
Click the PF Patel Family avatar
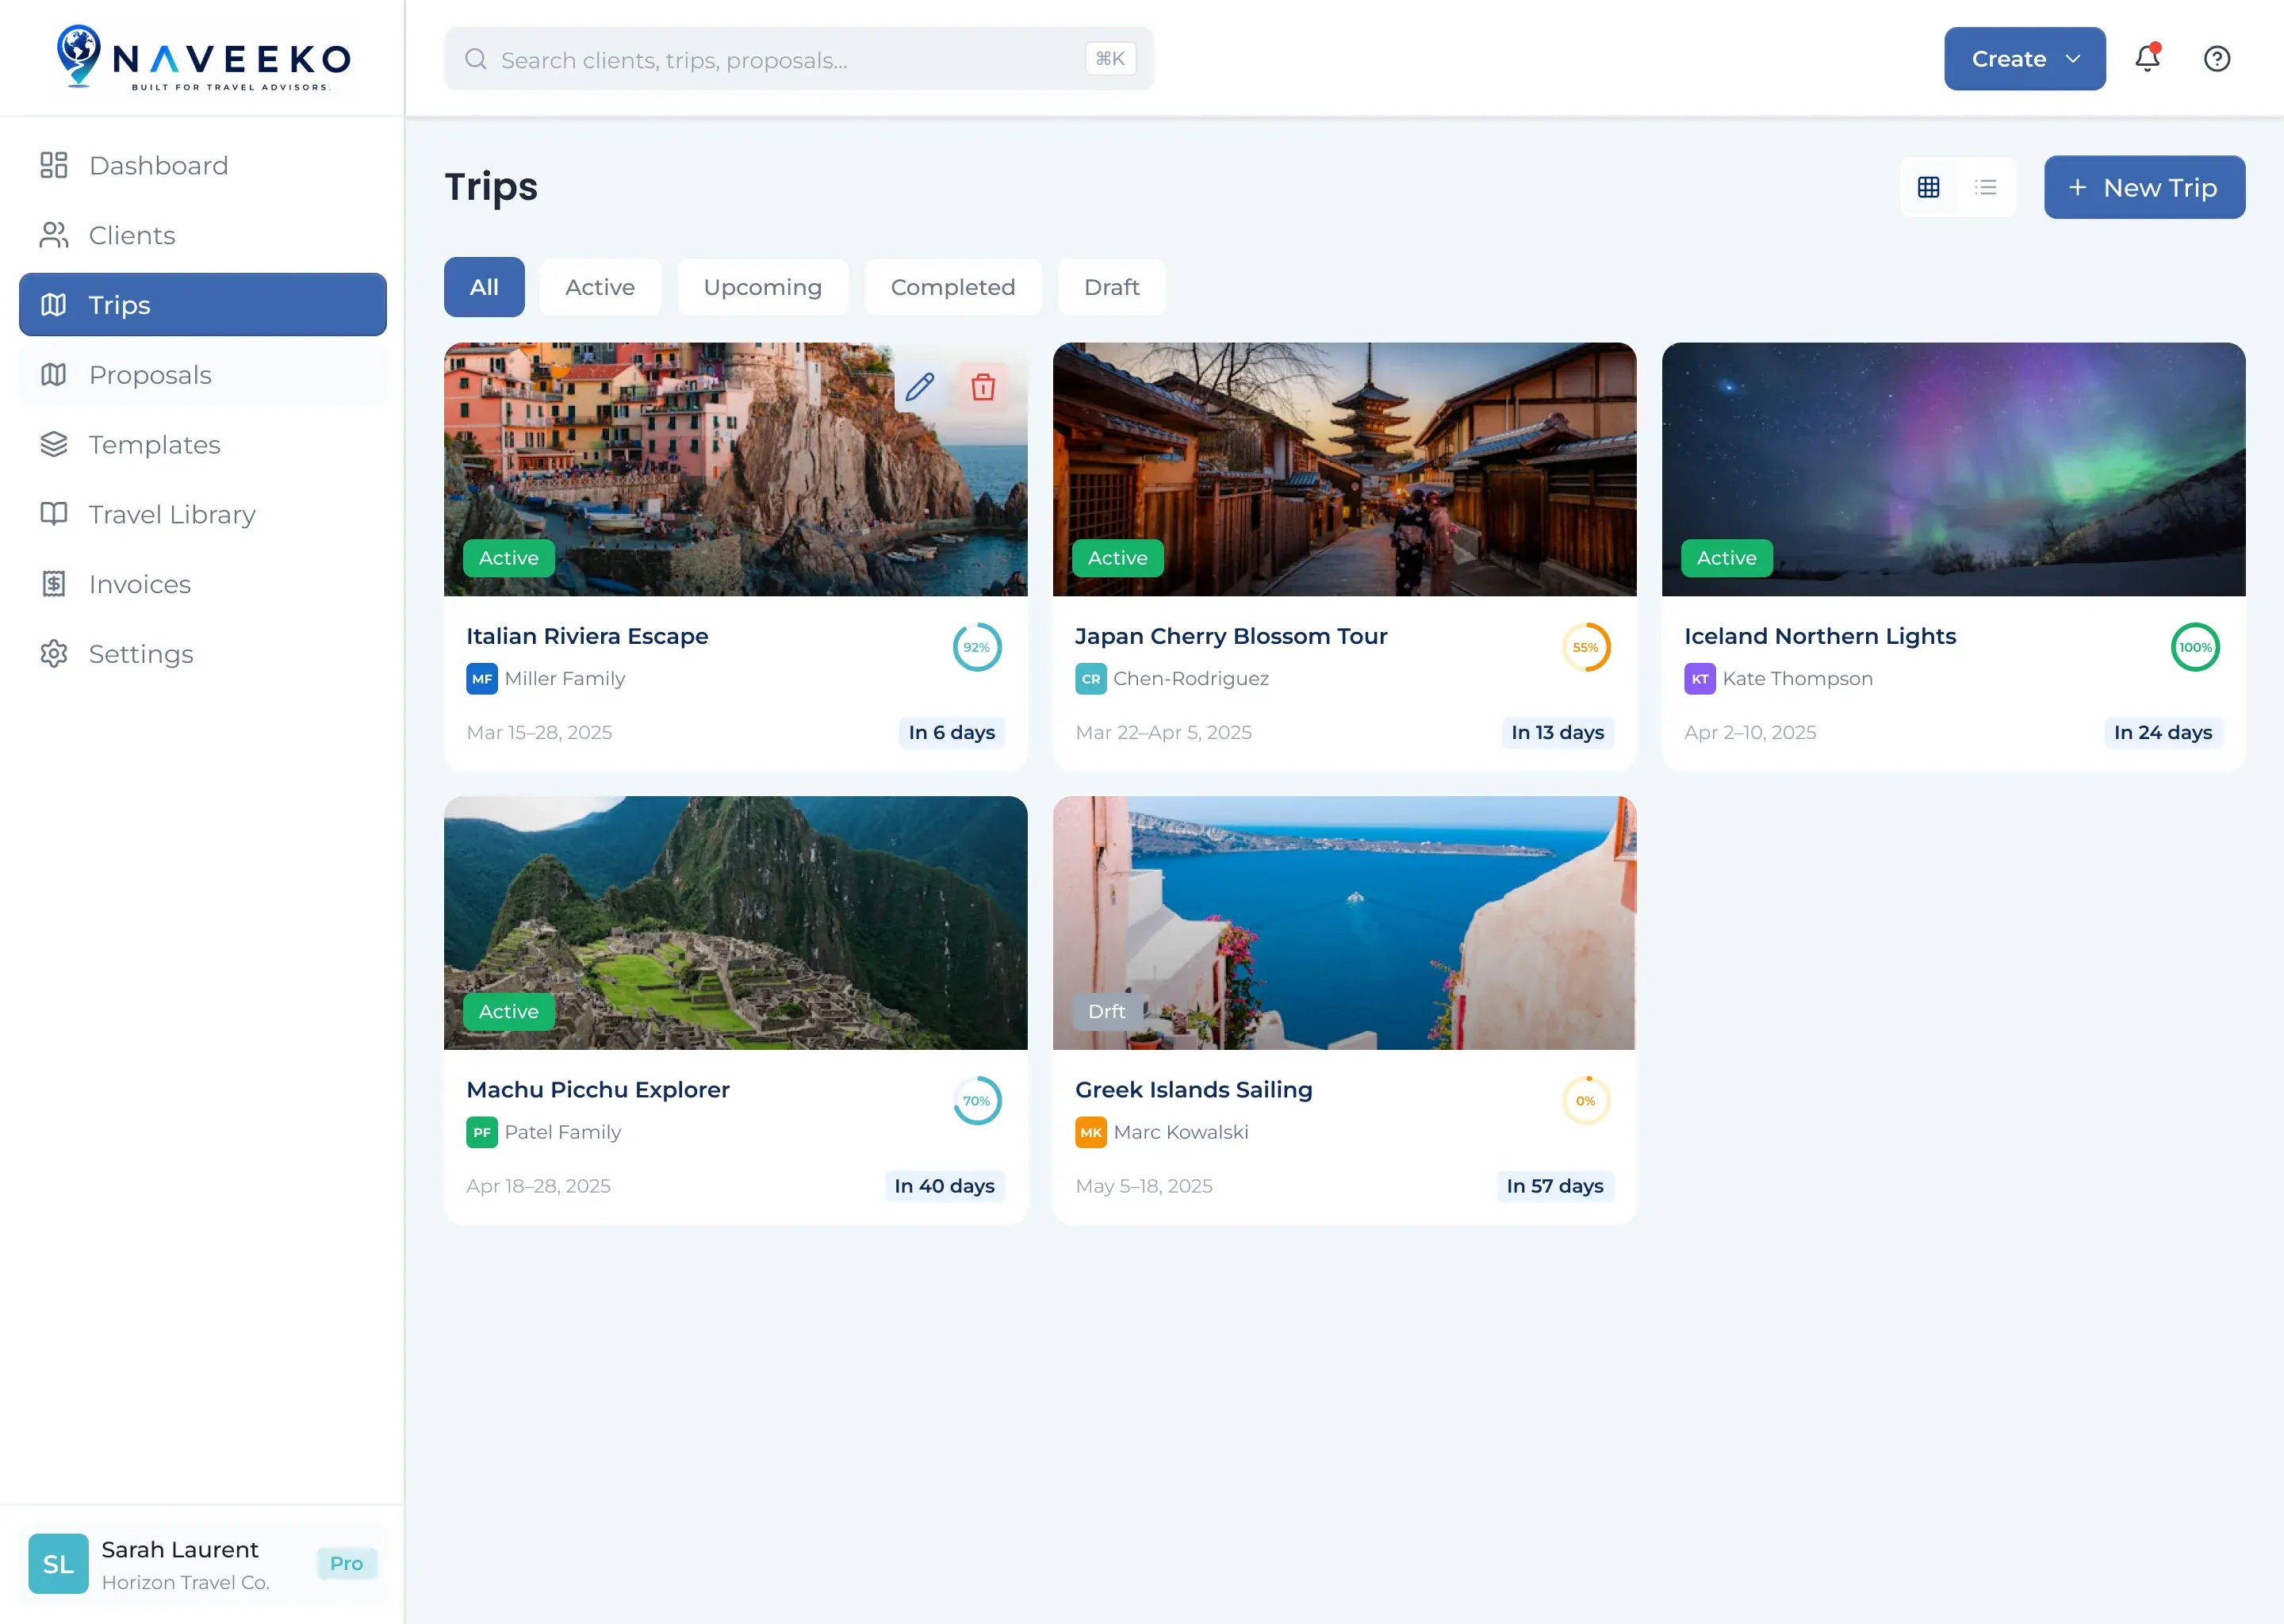[482, 1133]
